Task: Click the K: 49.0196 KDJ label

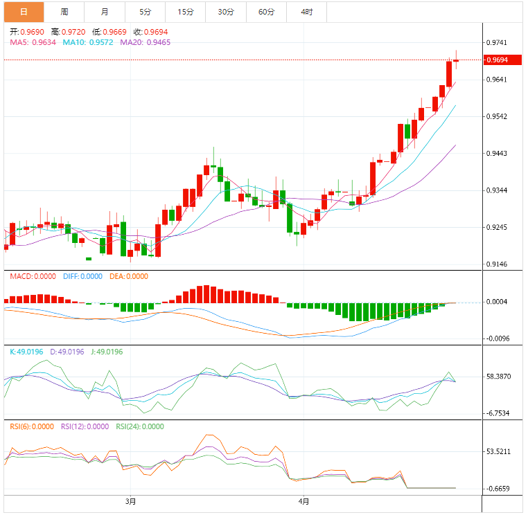Action: [x=28, y=352]
